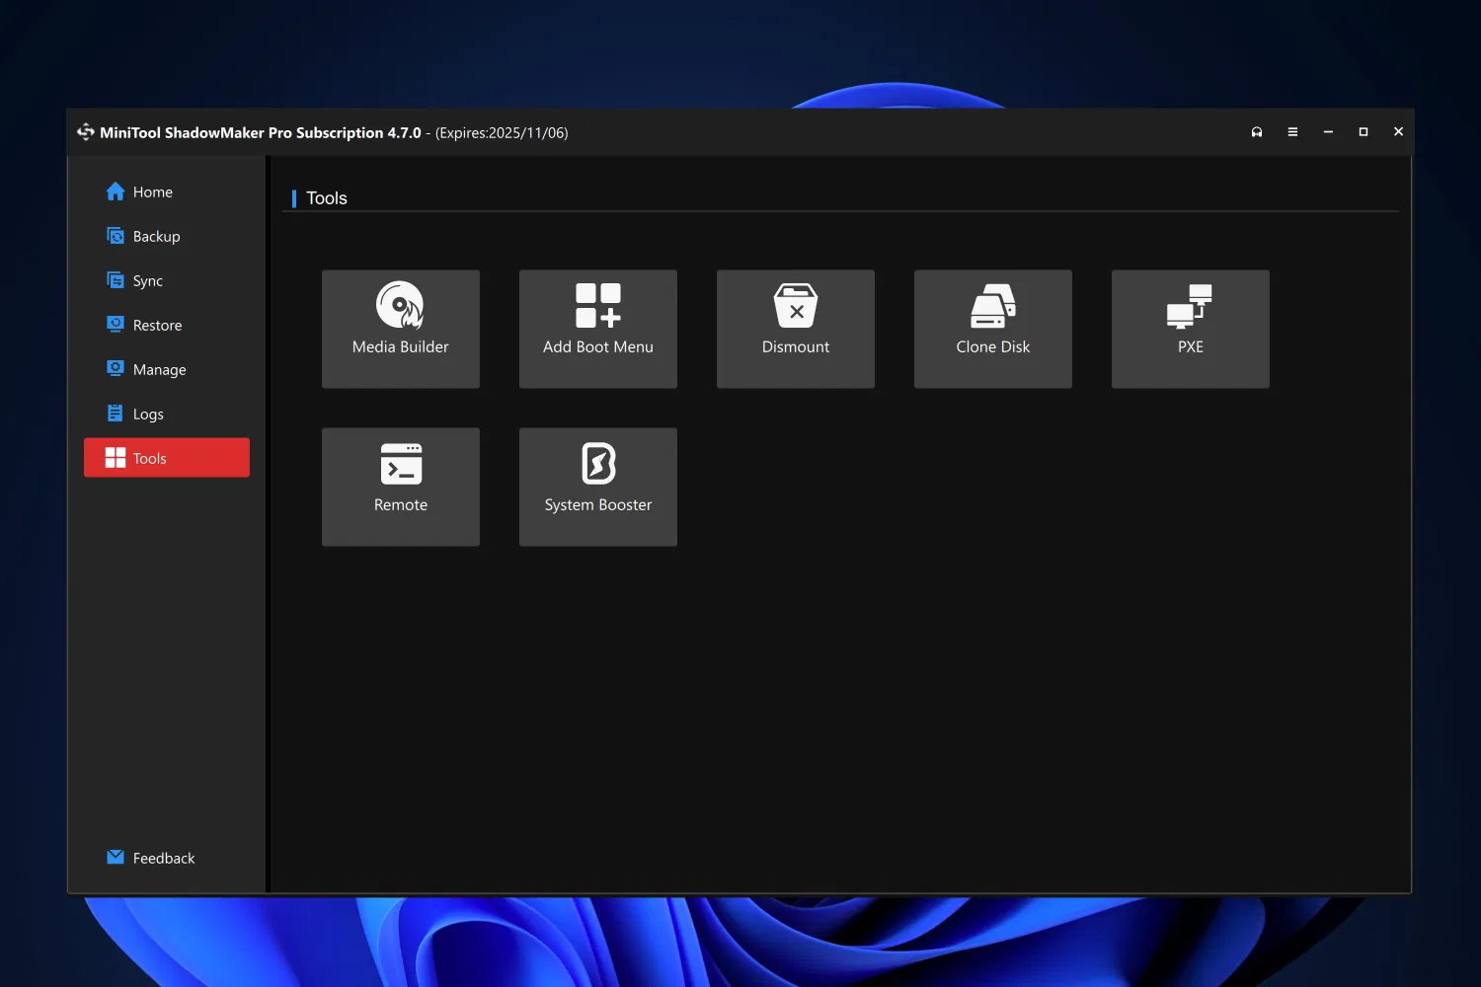The image size is (1481, 987).
Task: Close the MiniTool ShadowMaker window
Action: (1398, 132)
